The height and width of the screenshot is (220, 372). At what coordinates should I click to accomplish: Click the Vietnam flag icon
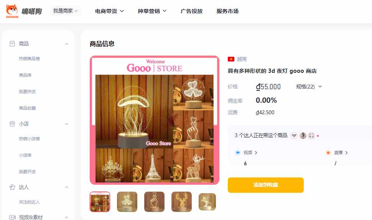231,59
